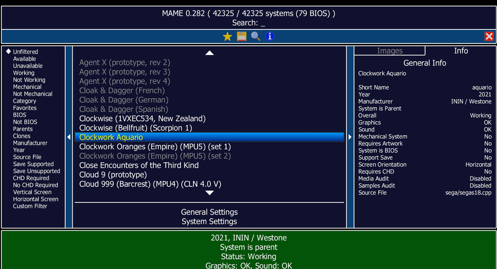The height and width of the screenshot is (269, 497).
Task: Switch to the Images tab
Action: tap(390, 51)
